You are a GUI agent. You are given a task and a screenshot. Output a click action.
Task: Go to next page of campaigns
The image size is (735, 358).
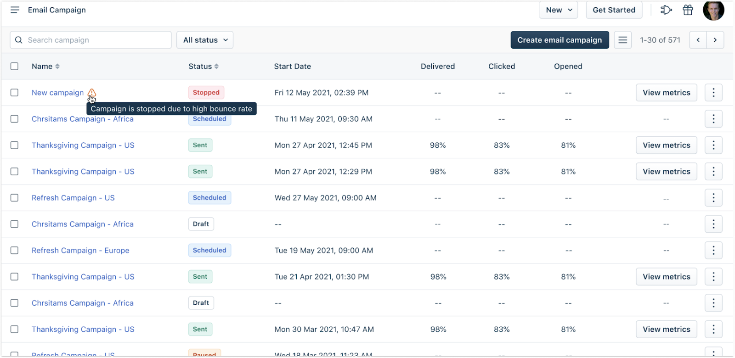(715, 40)
